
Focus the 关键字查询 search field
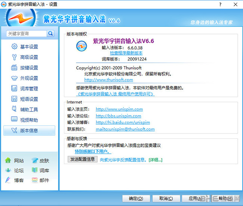(x=27, y=34)
